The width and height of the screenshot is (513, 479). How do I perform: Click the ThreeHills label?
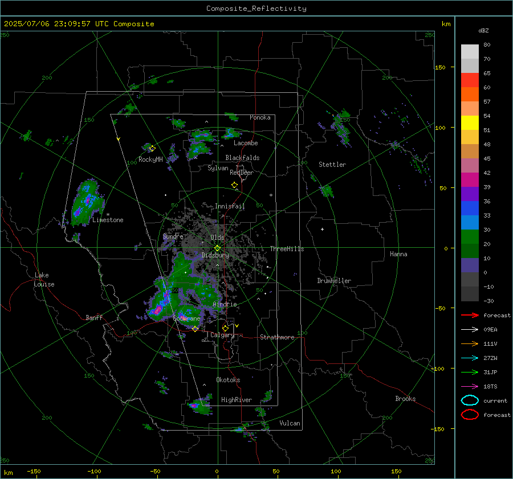(x=287, y=249)
